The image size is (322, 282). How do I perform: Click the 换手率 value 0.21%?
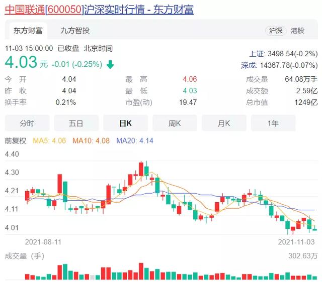(x=66, y=102)
